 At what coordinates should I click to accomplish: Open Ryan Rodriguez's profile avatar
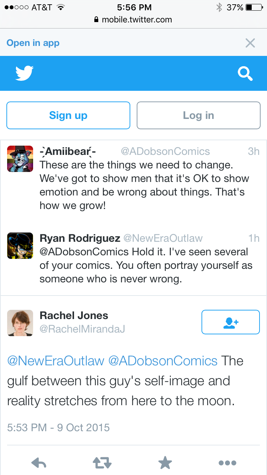[20, 246]
